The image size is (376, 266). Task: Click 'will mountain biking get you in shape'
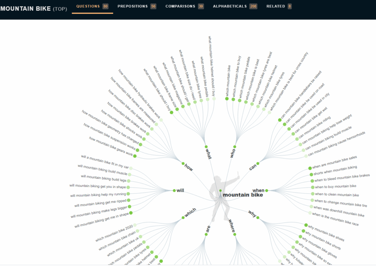tap(98, 186)
